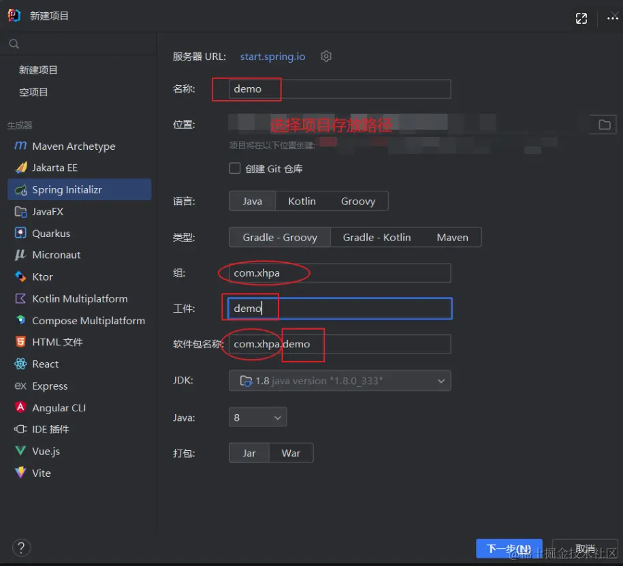Select Kotlin Multiplatform generator label
Image resolution: width=623 pixels, height=566 pixels.
(x=80, y=298)
